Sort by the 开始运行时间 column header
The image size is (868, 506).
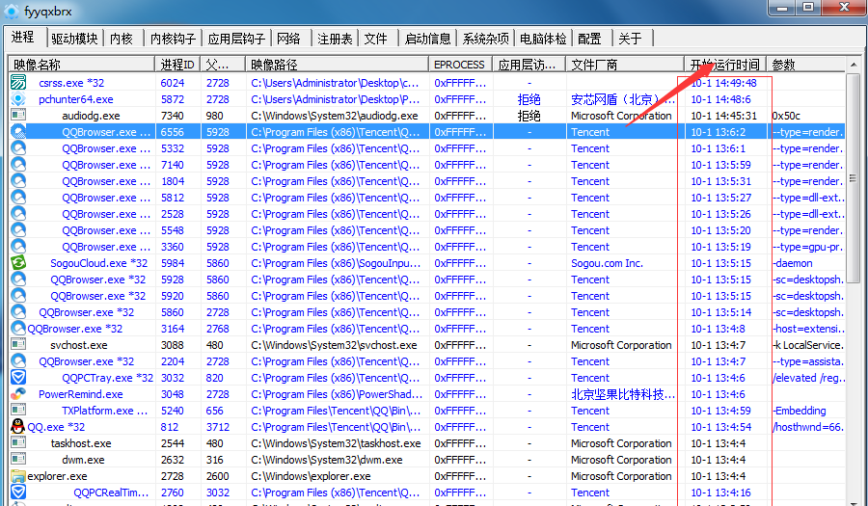pyautogui.click(x=724, y=65)
